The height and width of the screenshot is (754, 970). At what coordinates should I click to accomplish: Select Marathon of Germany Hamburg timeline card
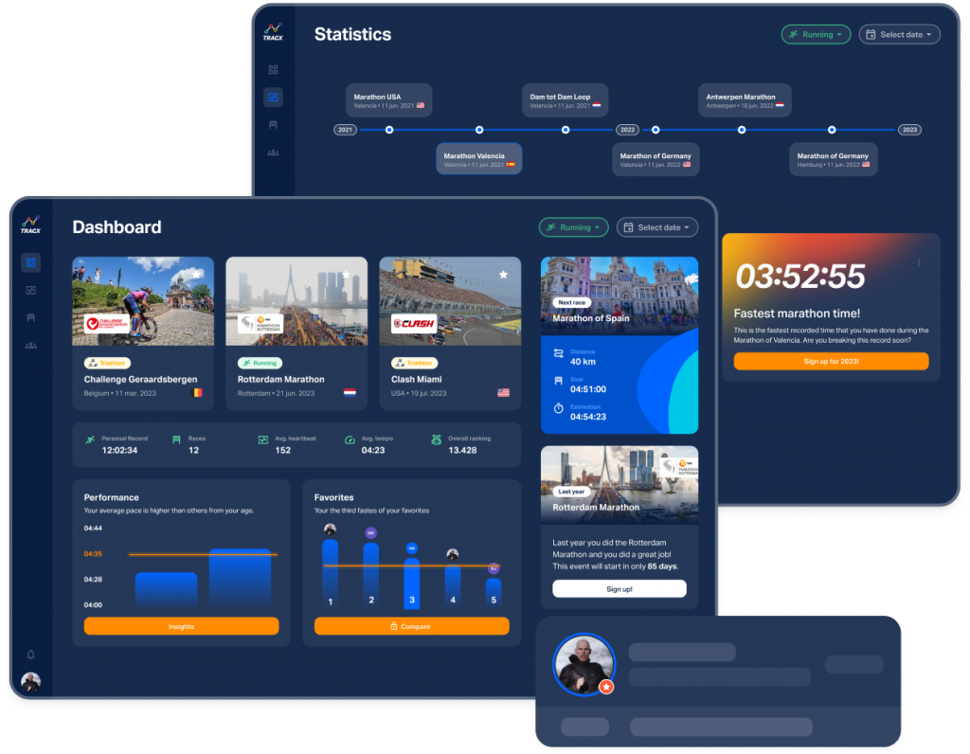click(834, 159)
